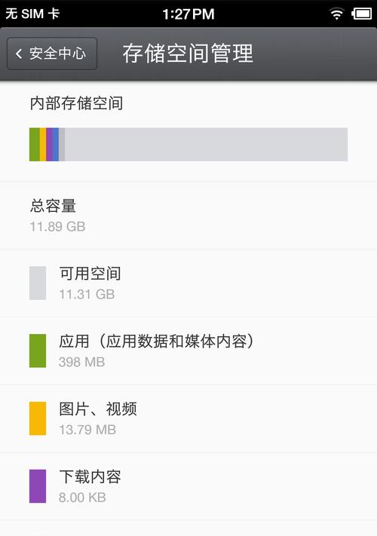Select the 总容量 11.89 GB row
Viewport: 377px width, 536px height.
(188, 216)
